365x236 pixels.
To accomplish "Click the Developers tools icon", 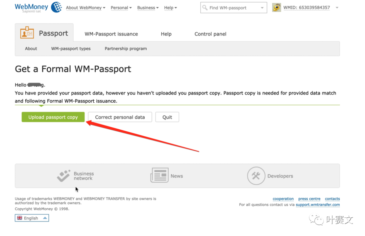I will click(256, 176).
